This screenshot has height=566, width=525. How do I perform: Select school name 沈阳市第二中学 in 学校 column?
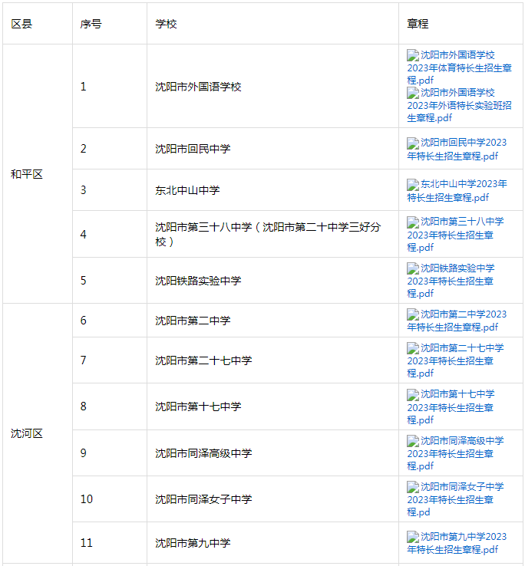pos(193,321)
